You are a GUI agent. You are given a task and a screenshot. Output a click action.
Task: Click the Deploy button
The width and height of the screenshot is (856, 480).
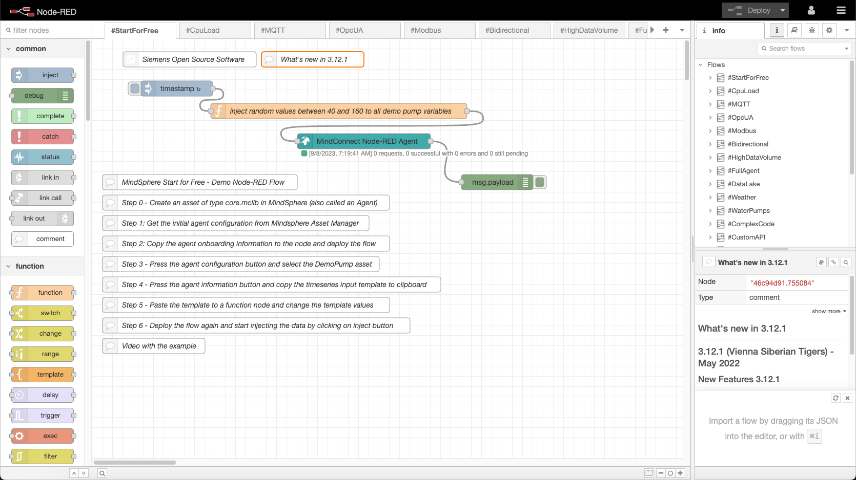(x=749, y=10)
